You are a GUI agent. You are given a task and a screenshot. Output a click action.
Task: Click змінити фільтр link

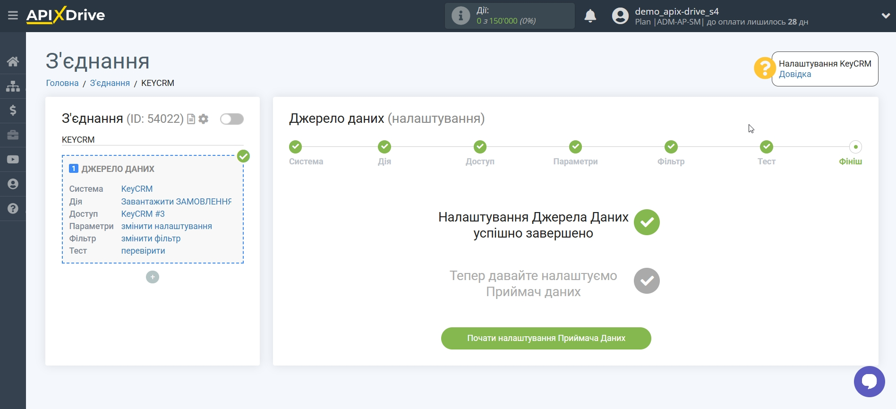[x=151, y=239]
